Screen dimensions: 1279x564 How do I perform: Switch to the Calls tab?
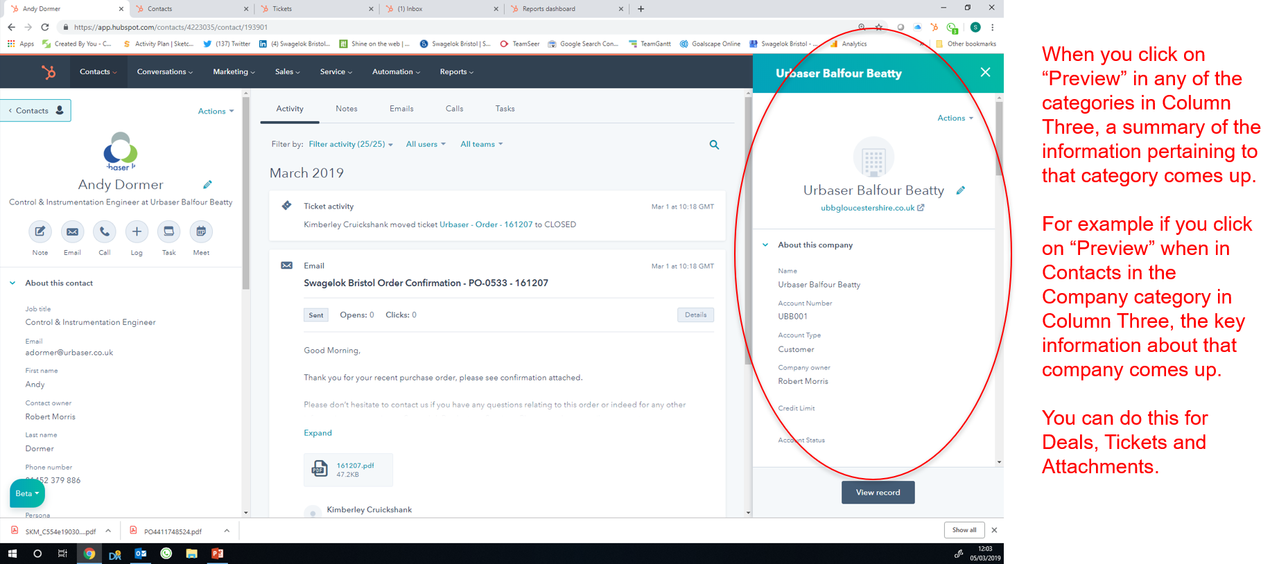455,109
